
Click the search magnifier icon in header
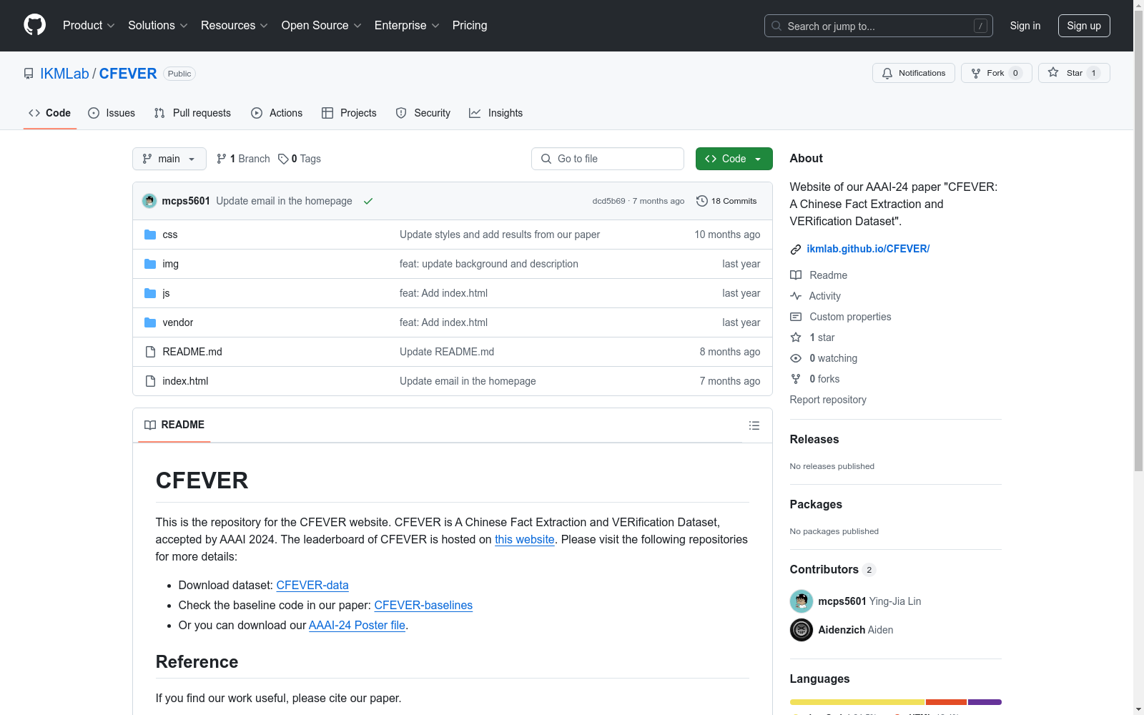click(776, 26)
